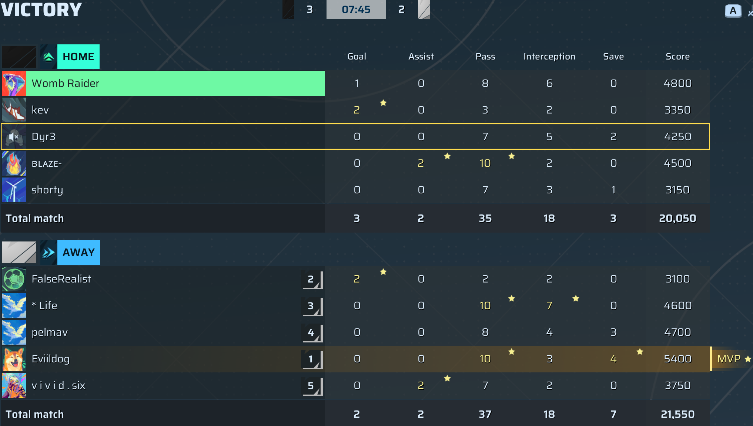Image resolution: width=753 pixels, height=426 pixels.
Task: Click the away team white color swatch
Action: click(19, 253)
